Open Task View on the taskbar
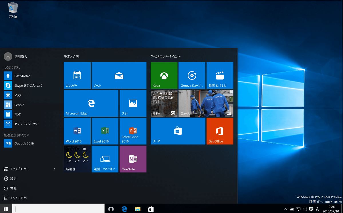Screen dimensions: 343x213 coord(111,209)
